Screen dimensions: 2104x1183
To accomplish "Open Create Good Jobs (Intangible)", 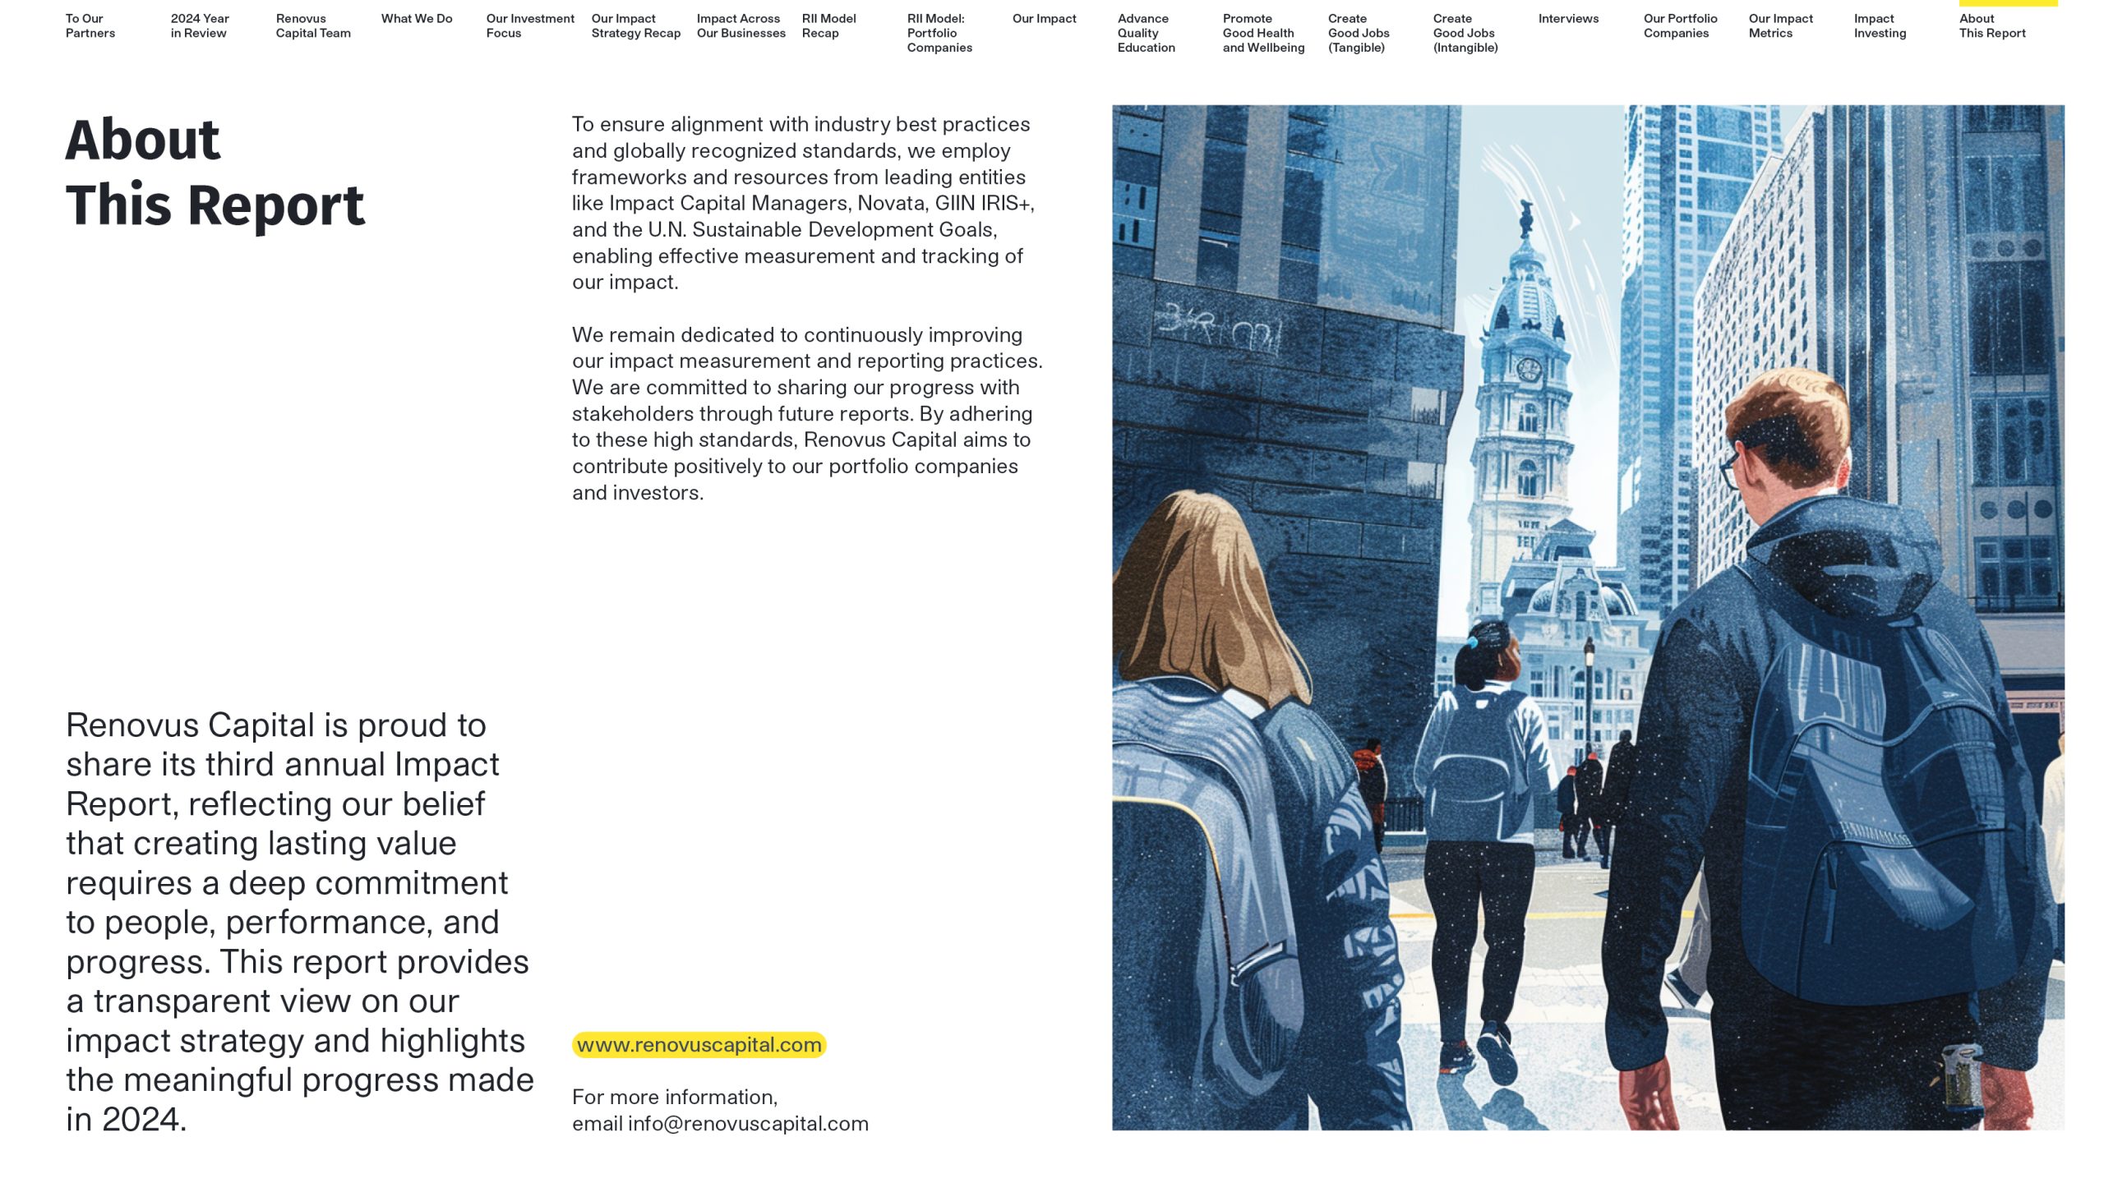I will click(1465, 33).
